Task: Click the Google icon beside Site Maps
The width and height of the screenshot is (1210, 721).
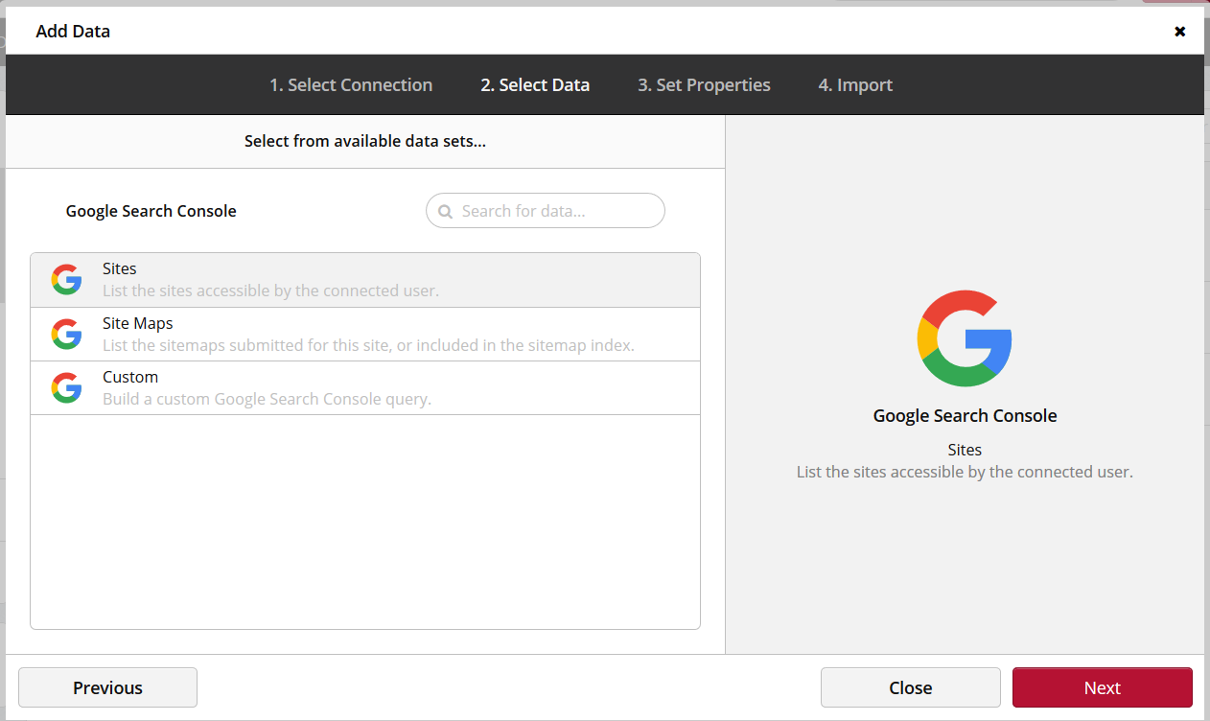Action: click(67, 334)
